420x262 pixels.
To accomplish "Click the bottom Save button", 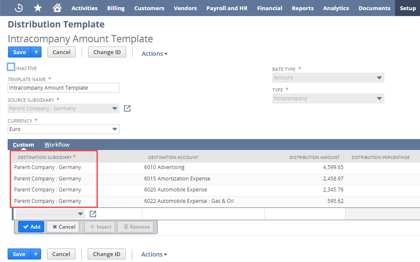I will coord(19,254).
